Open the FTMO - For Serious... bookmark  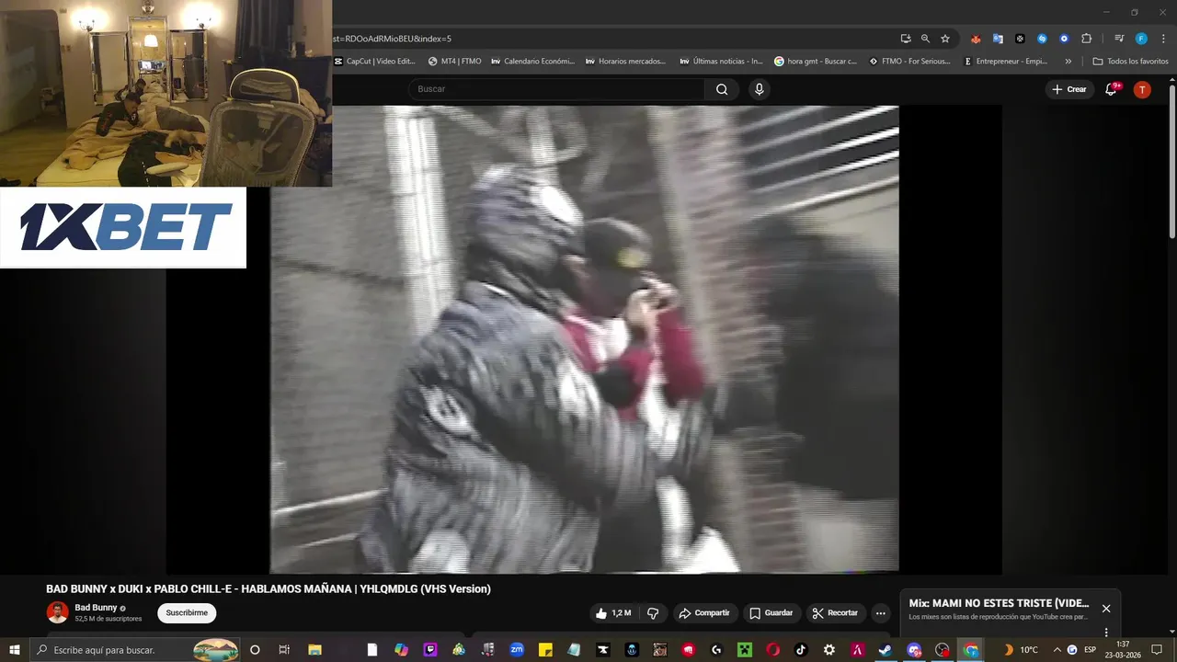[910, 62]
